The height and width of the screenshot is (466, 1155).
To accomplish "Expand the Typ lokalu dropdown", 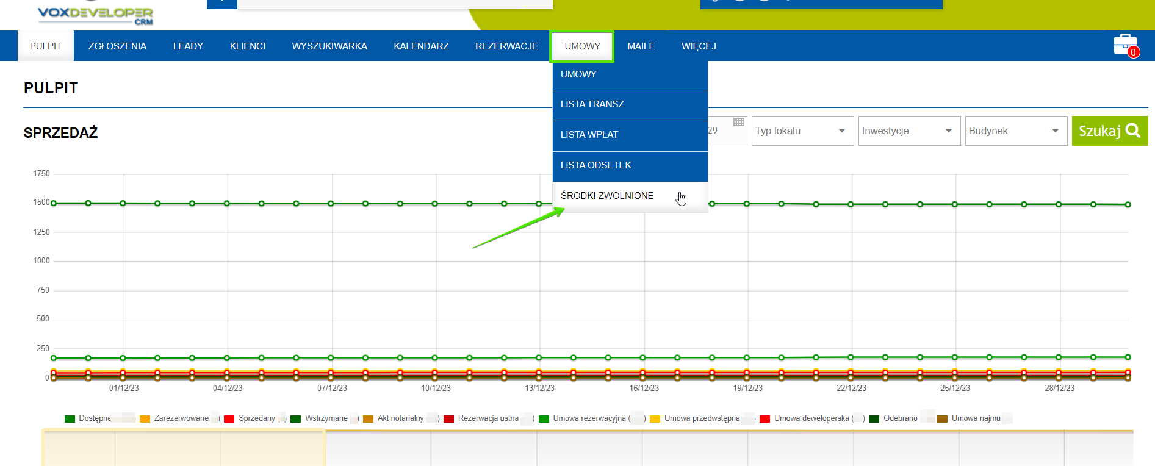I will pos(802,131).
